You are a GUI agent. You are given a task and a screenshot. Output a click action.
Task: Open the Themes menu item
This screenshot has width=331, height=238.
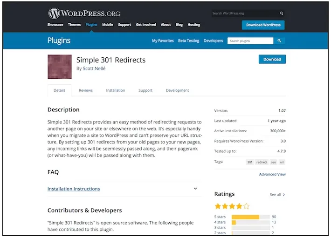(x=74, y=25)
